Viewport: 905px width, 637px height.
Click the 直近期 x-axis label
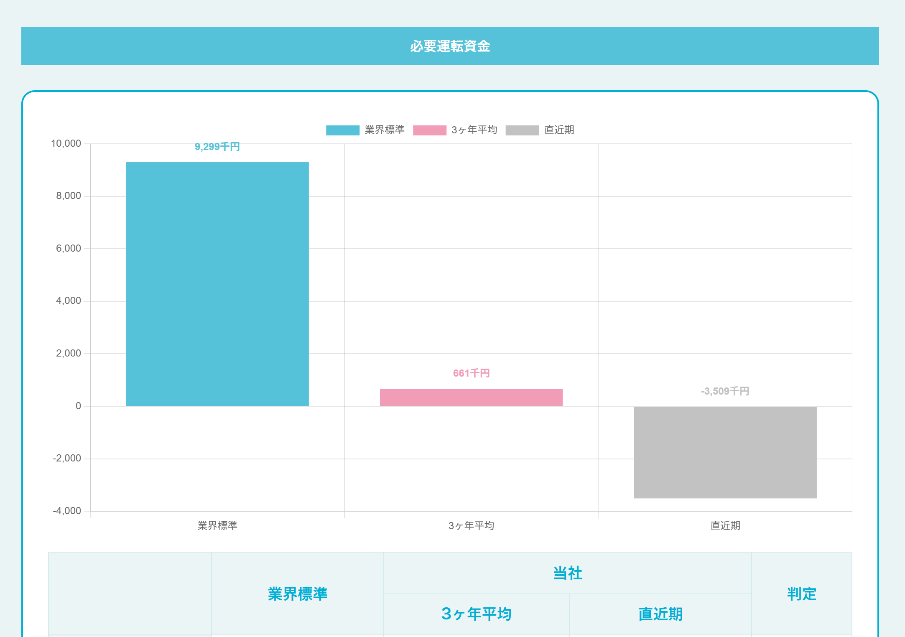point(725,525)
